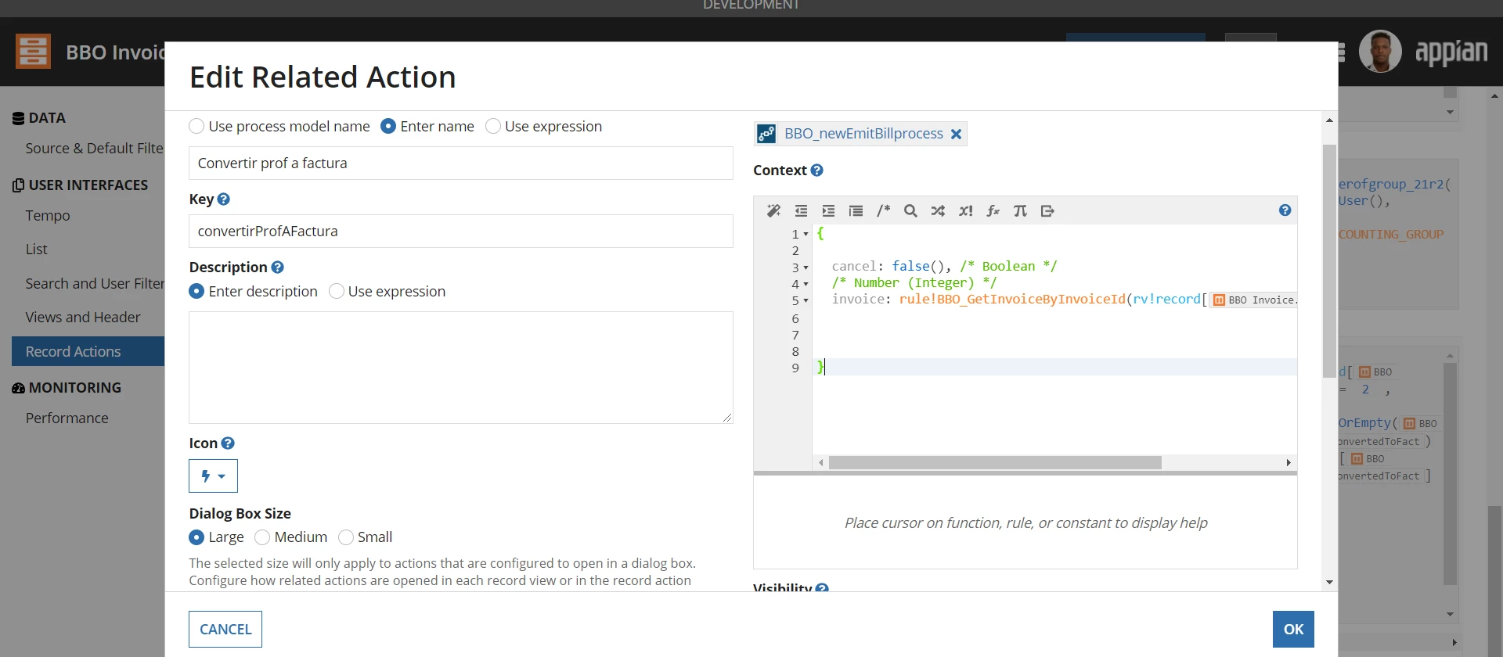Click the help icon next to Description
This screenshot has height=657, width=1503.
(277, 267)
